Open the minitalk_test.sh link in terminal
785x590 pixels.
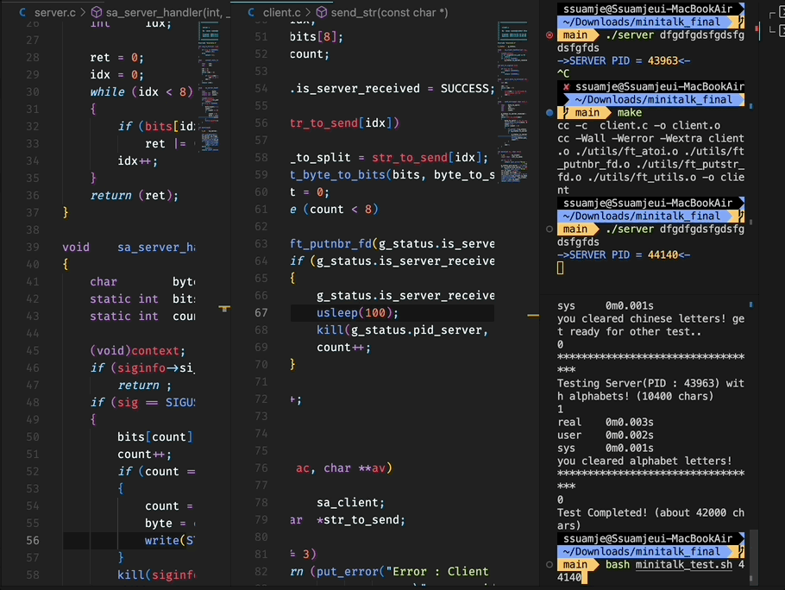(684, 564)
